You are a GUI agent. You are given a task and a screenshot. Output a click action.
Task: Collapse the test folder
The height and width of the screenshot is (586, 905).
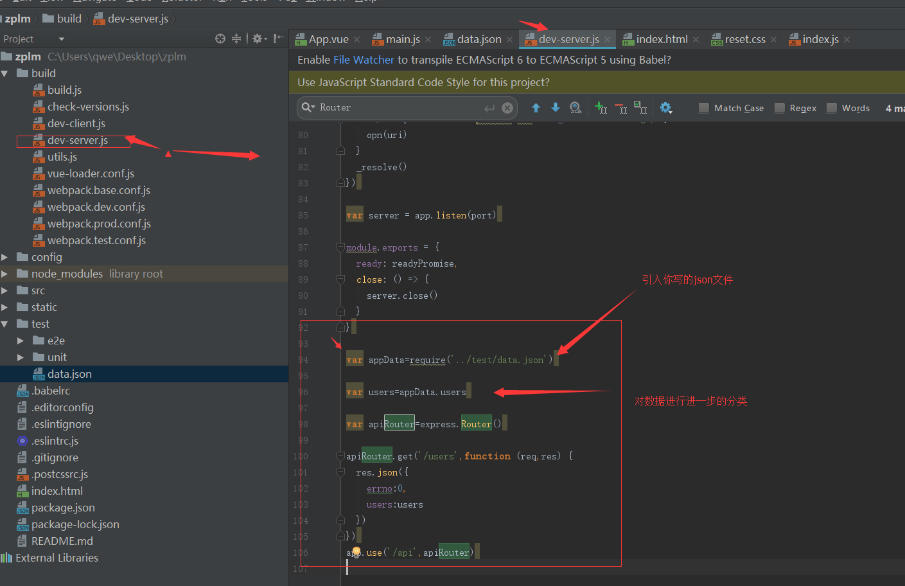(x=4, y=324)
